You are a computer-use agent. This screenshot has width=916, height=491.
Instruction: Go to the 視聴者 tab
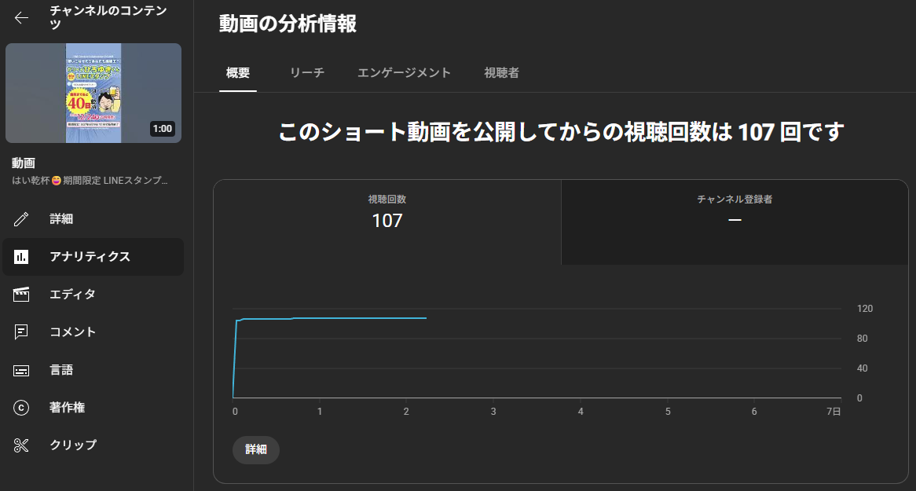tap(501, 73)
